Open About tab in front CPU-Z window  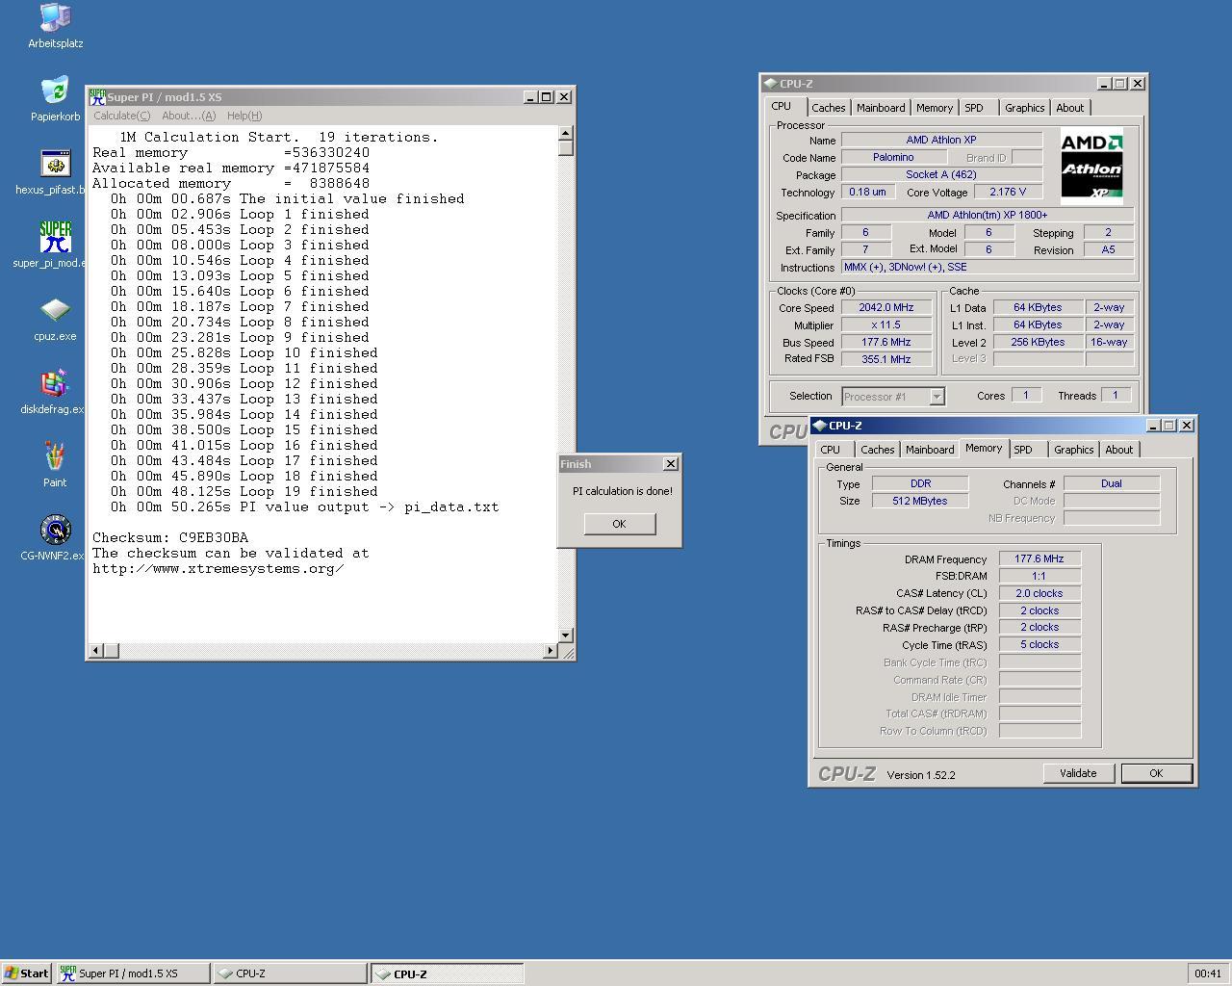[x=1118, y=450]
